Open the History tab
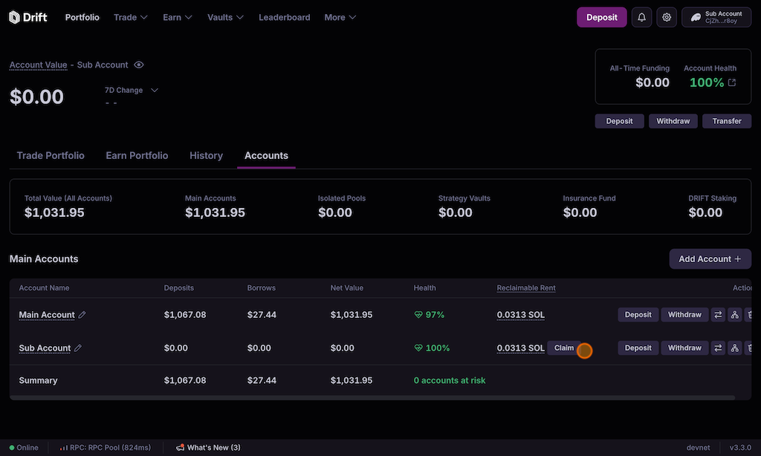The width and height of the screenshot is (761, 456). point(206,156)
